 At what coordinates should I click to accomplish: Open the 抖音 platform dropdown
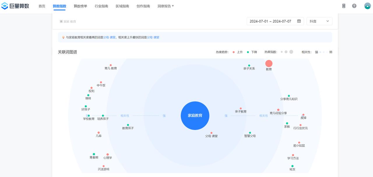pos(319,21)
